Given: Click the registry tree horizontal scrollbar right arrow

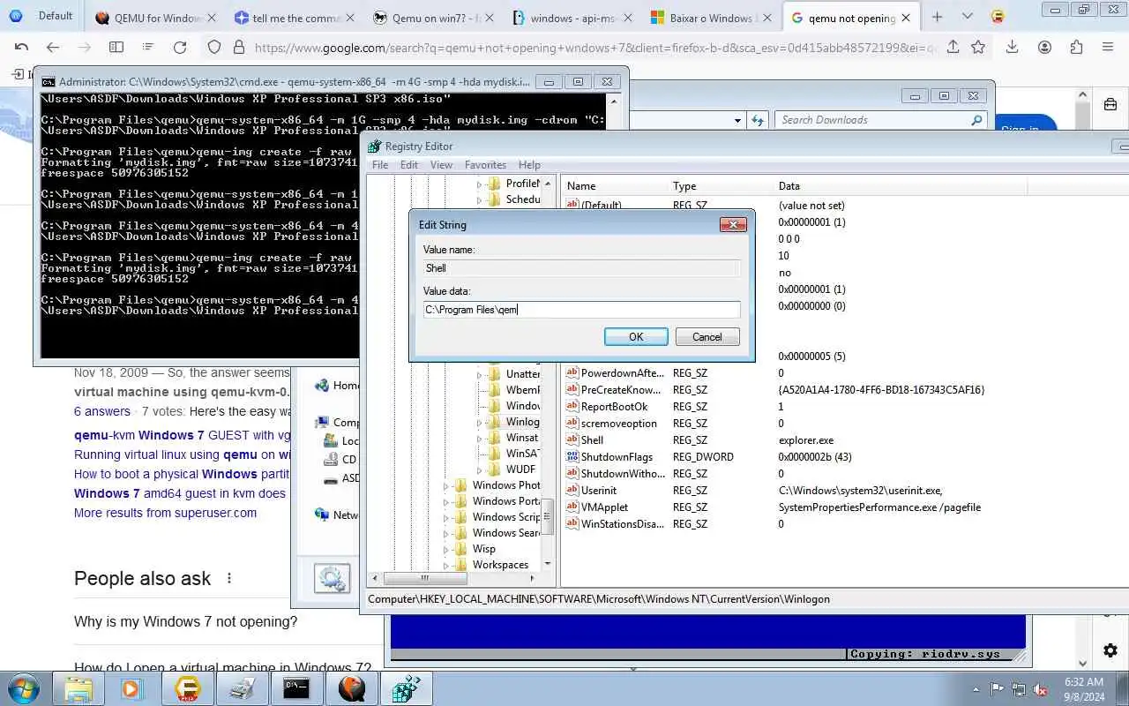Looking at the screenshot, I should click(x=533, y=579).
